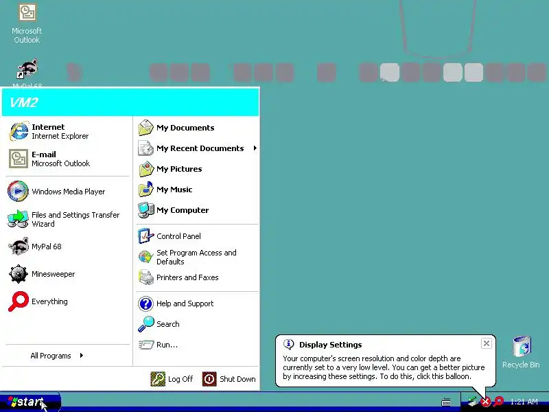
Task: Click the keyboard icon on the taskbar
Action: [446, 402]
